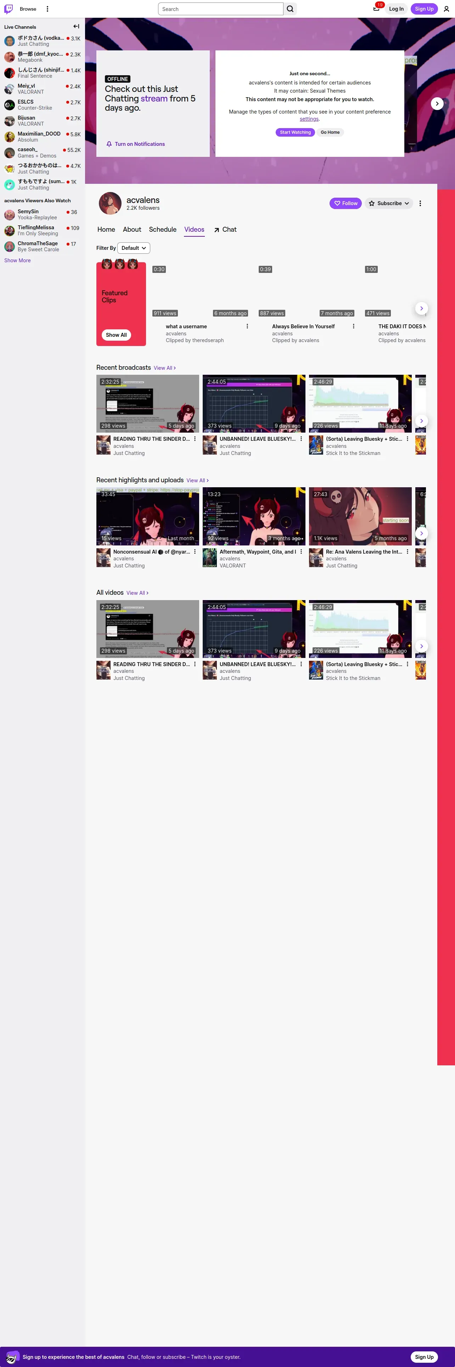Open the 0:30 'what a username' clip thumbnail
This screenshot has width=455, height=1367.
(200, 291)
